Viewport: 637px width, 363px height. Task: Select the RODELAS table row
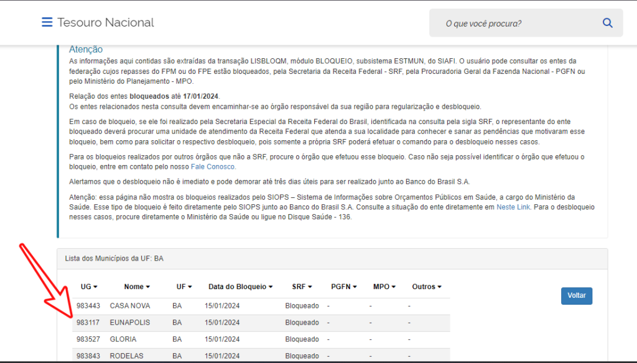261,356
